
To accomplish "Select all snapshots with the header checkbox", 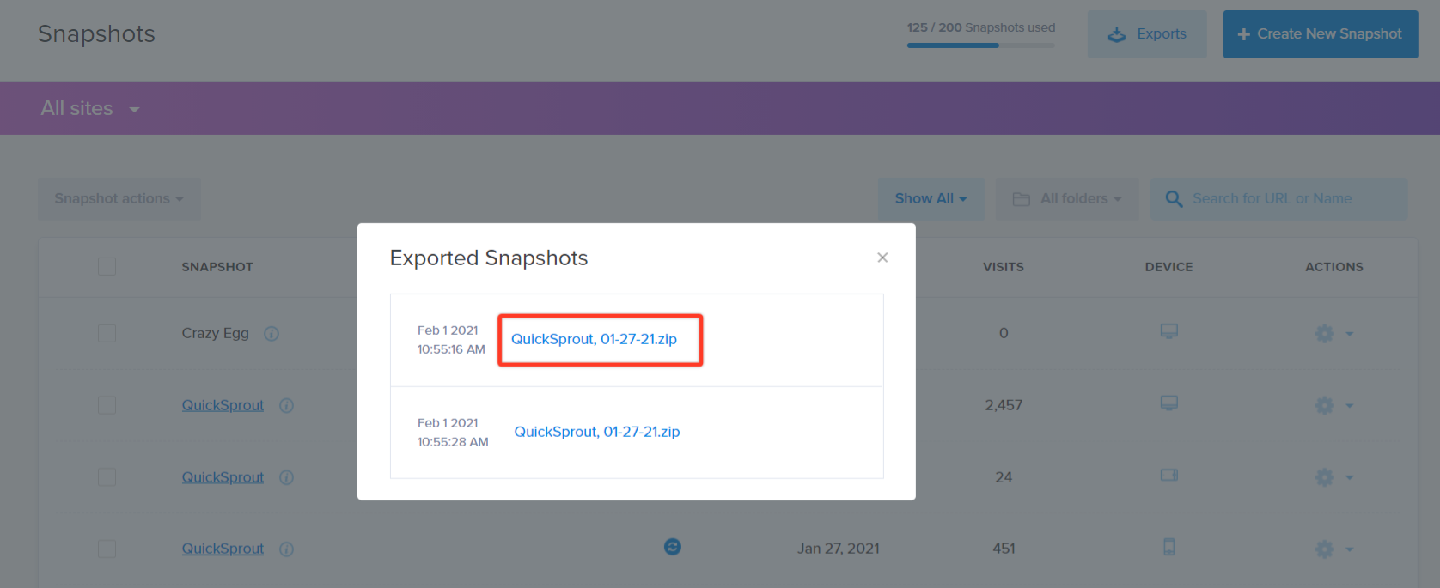I will [x=107, y=267].
